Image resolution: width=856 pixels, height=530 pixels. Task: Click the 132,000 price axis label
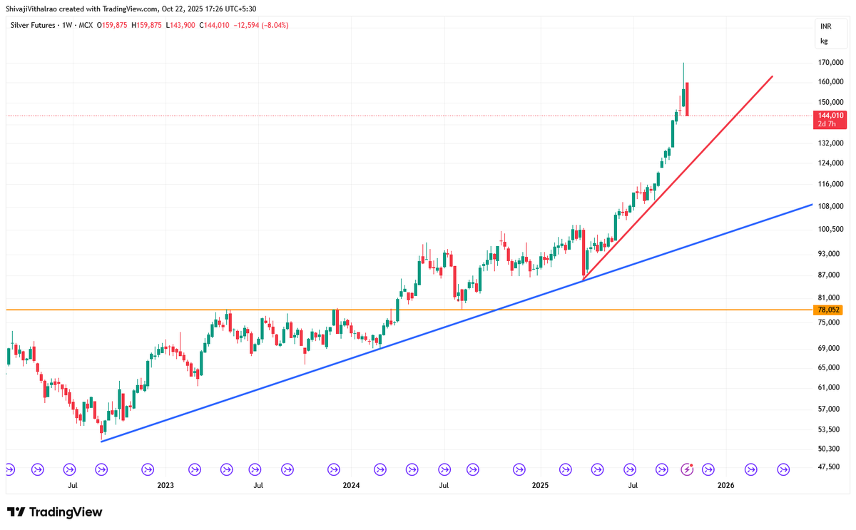(x=831, y=143)
